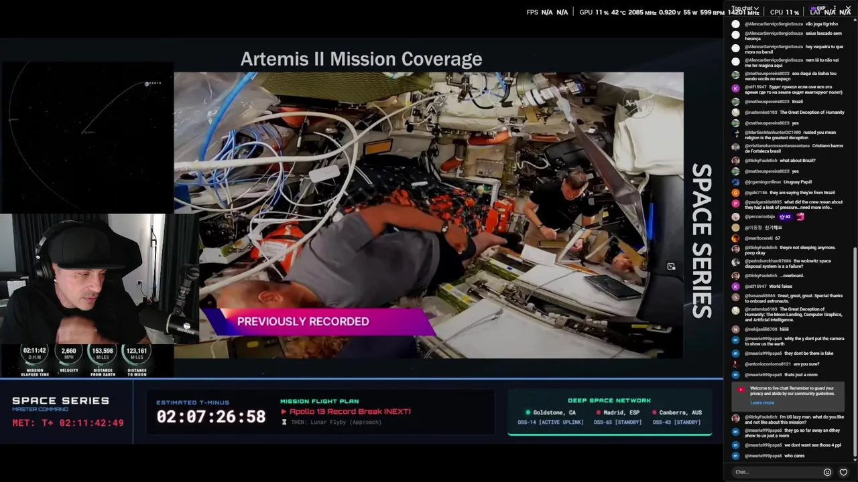Click avatar beside '신기해요' message
Image resolution: width=858 pixels, height=482 pixels.
click(x=735, y=228)
